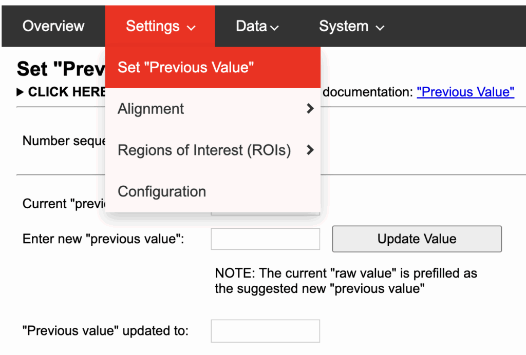Image resolution: width=526 pixels, height=355 pixels.
Task: Click the black disclosure triangle before CLICK HERE
Action: pos(20,92)
